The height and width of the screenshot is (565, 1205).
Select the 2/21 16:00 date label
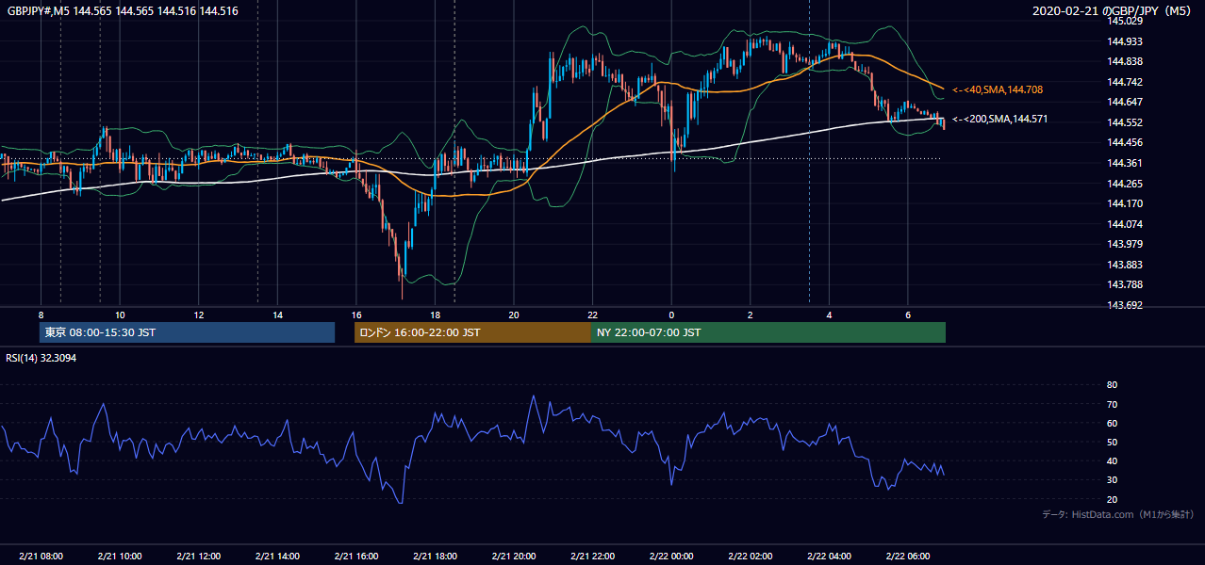356,556
